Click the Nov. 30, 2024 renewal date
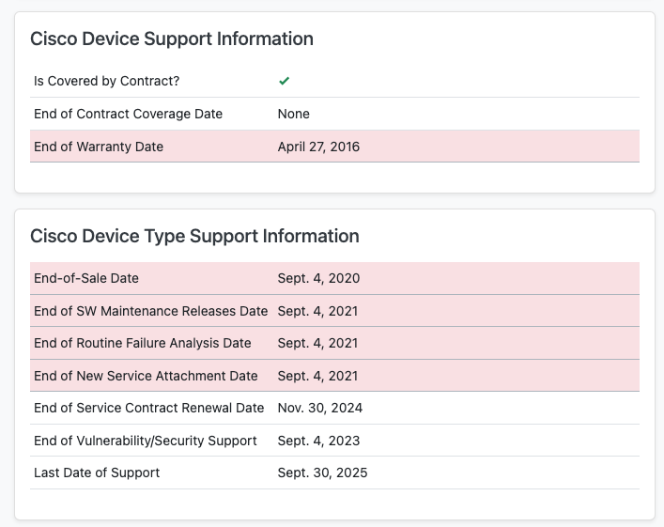 coord(319,408)
